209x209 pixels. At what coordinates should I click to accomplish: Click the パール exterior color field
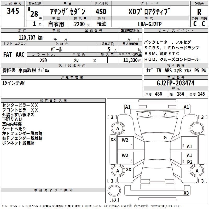coord(56,49)
